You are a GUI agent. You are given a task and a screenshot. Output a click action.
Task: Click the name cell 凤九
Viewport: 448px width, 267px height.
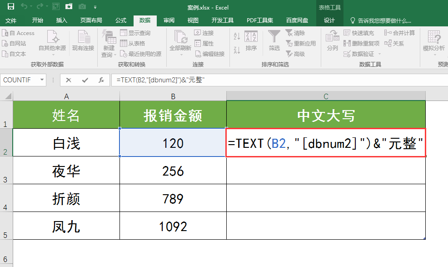coord(66,226)
